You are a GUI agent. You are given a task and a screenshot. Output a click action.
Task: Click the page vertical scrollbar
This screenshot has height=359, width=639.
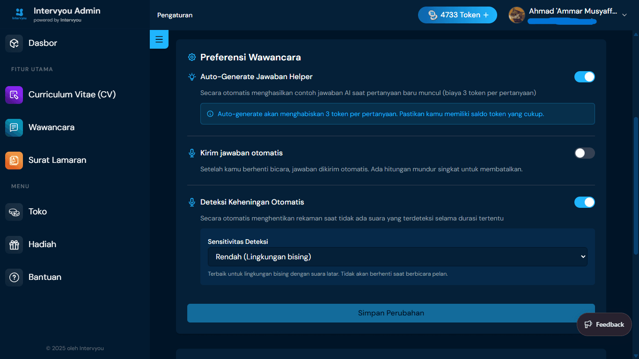635,185
